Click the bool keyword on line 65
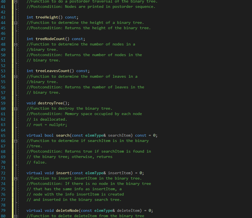This screenshot has height=218, width=252. coord(49,136)
